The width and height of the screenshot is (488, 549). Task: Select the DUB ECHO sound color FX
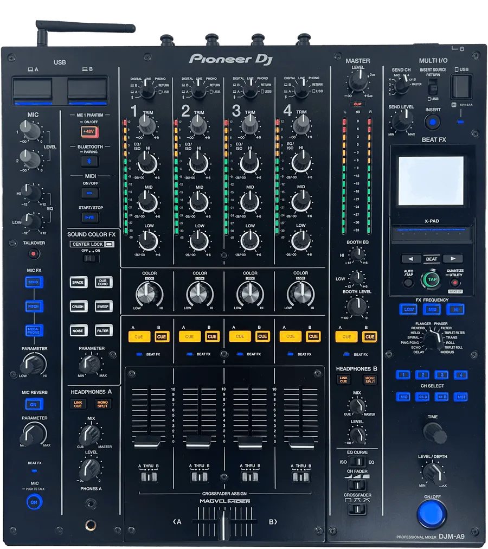coord(103,282)
